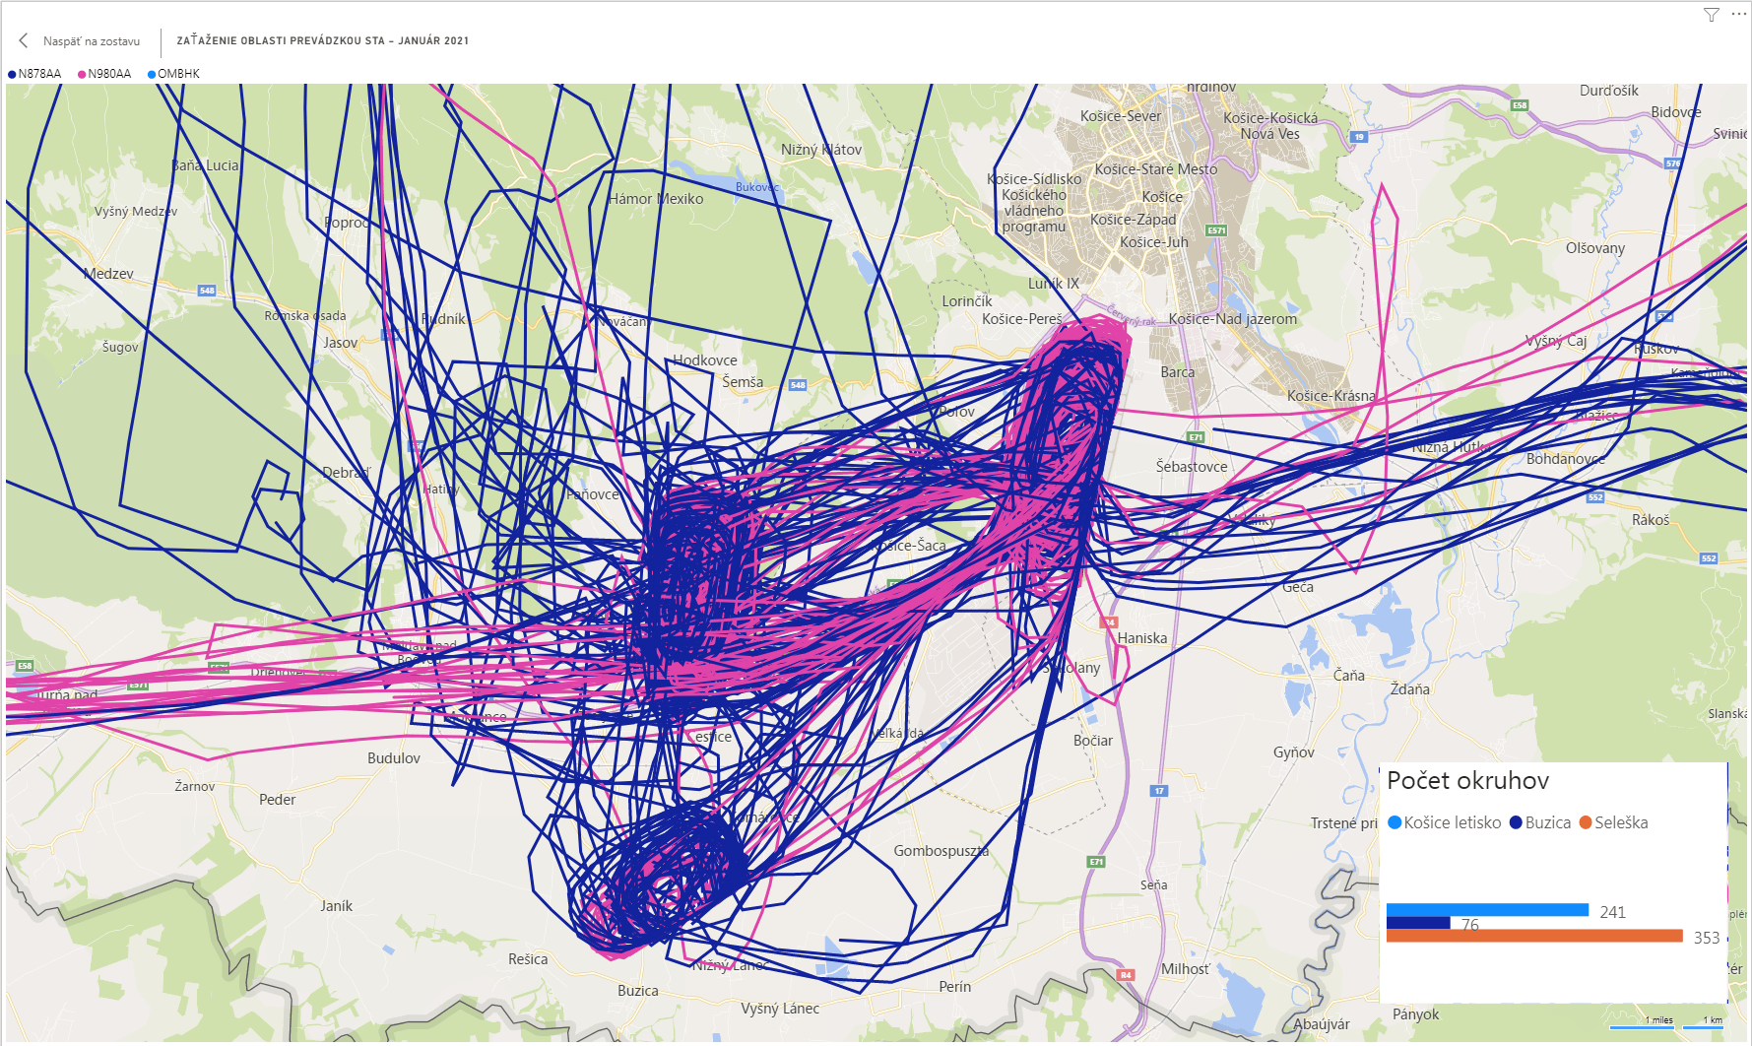This screenshot has height=1046, width=1752.
Task: Open the filter funnel icon
Action: pyautogui.click(x=1712, y=15)
